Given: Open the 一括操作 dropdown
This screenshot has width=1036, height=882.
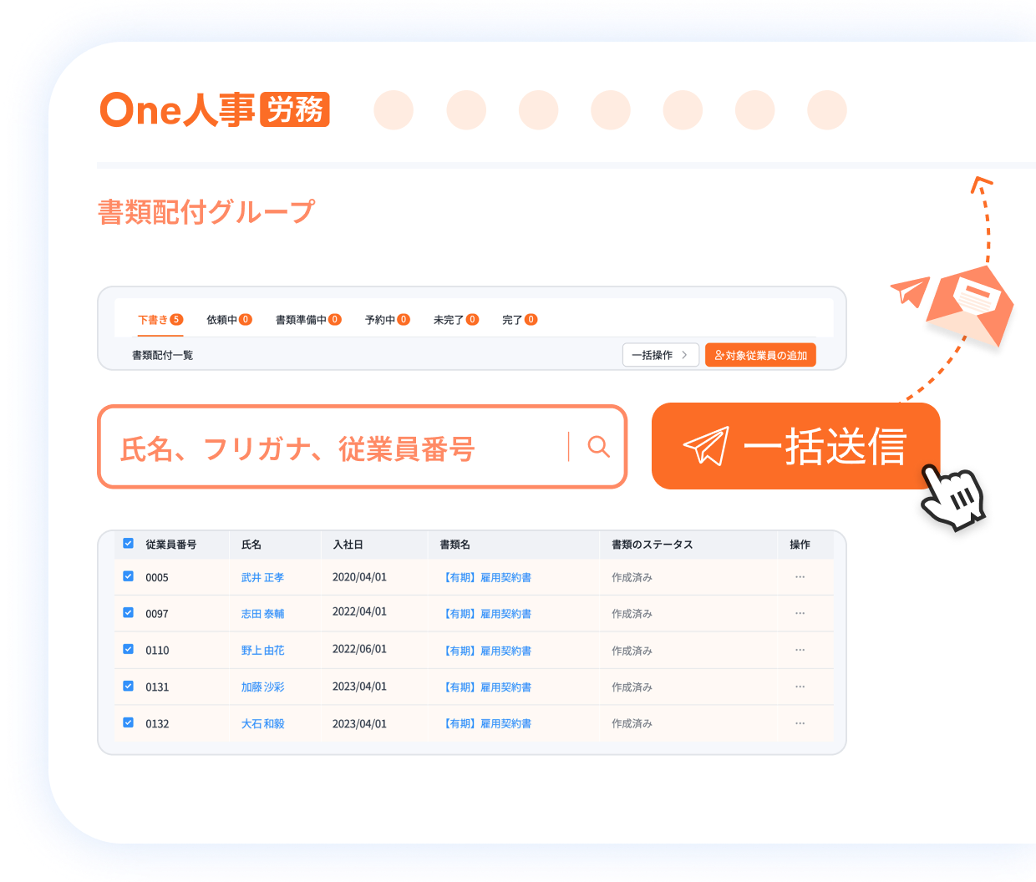Looking at the screenshot, I should [660, 355].
